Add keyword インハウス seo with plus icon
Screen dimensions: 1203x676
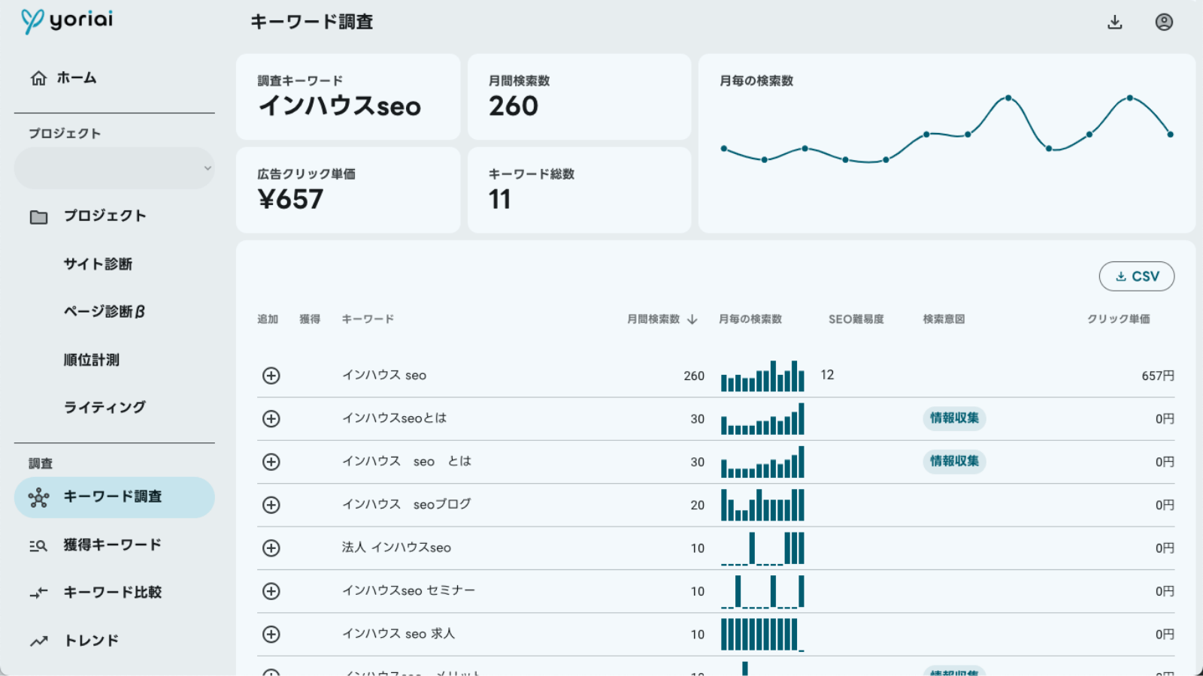pyautogui.click(x=271, y=376)
